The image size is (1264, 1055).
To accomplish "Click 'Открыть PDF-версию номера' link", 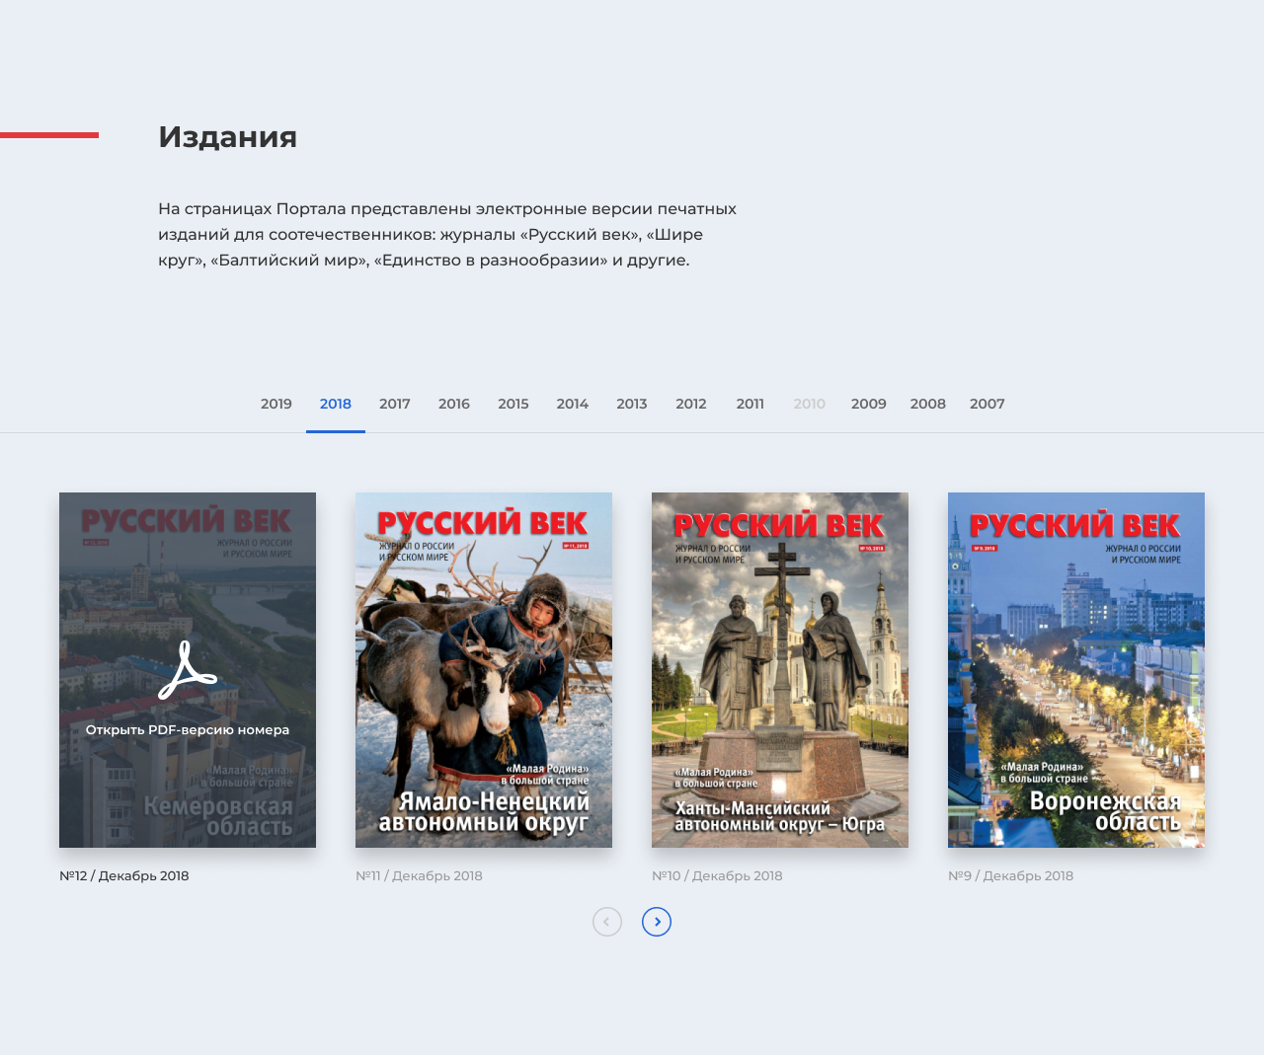I will click(x=188, y=730).
